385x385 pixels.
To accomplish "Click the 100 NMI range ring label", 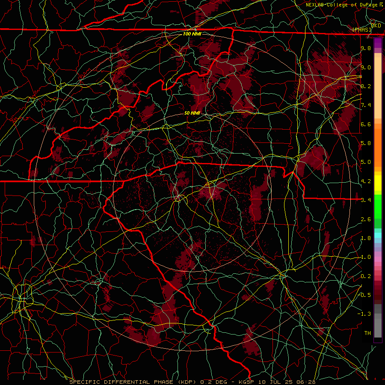I will (192, 34).
